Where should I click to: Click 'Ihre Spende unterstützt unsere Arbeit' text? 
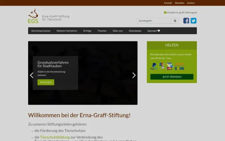[171, 55]
